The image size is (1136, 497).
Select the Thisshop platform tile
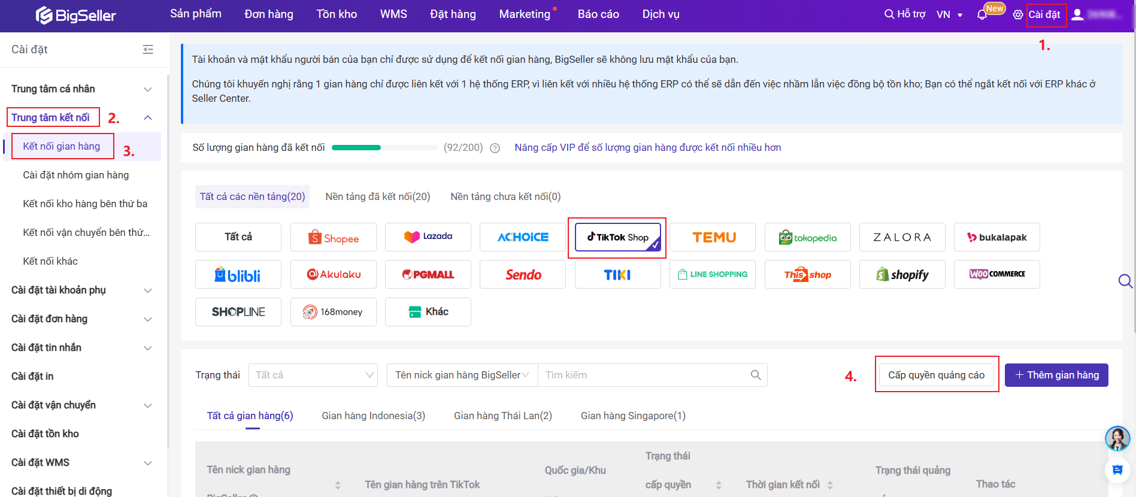pos(807,274)
